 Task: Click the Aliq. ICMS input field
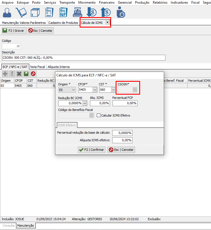click(x=100, y=103)
